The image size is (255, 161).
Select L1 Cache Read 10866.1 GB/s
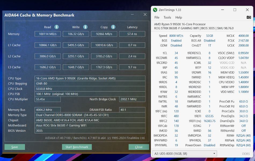click(48, 45)
